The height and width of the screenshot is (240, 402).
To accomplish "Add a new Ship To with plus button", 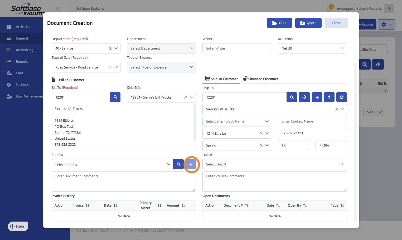I will [317, 97].
